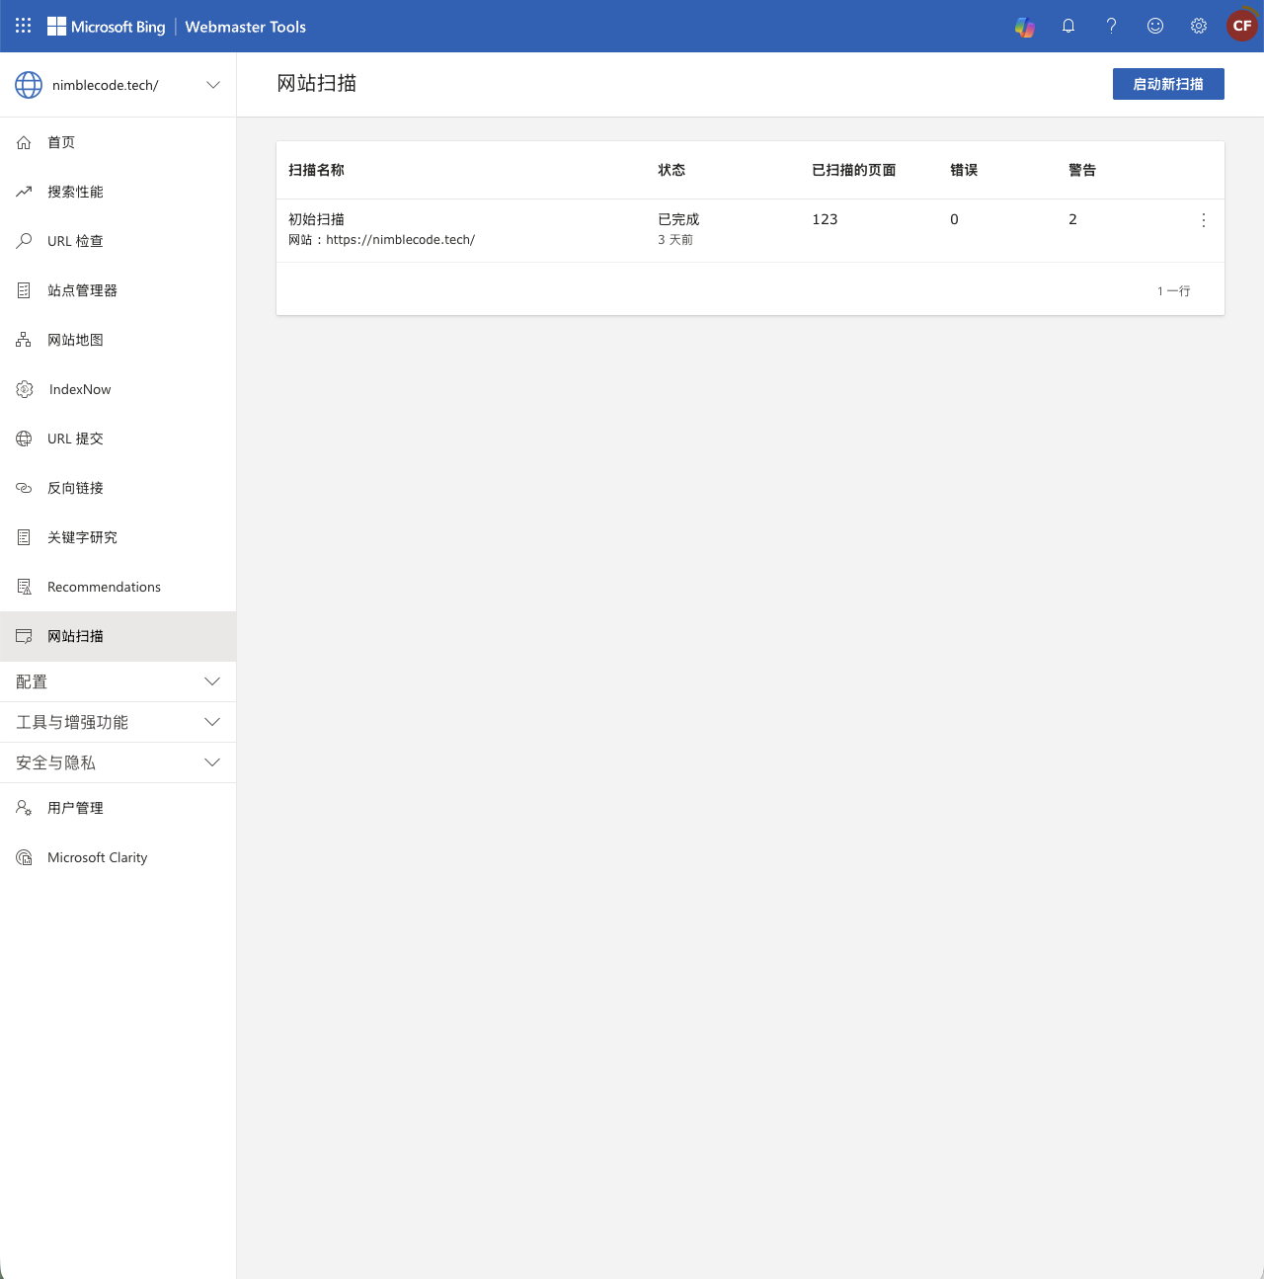Open Microsoft Clarity in the sidebar

[97, 857]
